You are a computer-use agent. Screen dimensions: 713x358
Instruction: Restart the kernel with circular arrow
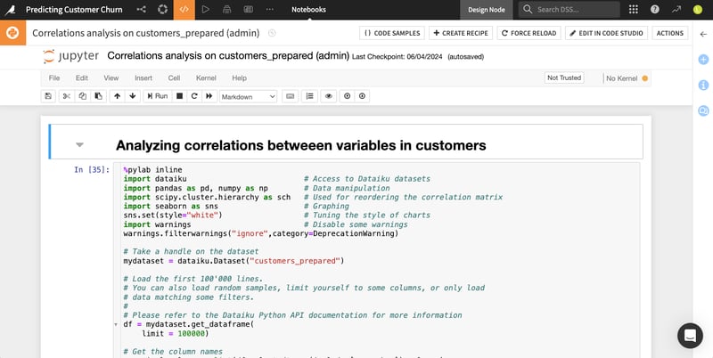pyautogui.click(x=194, y=96)
